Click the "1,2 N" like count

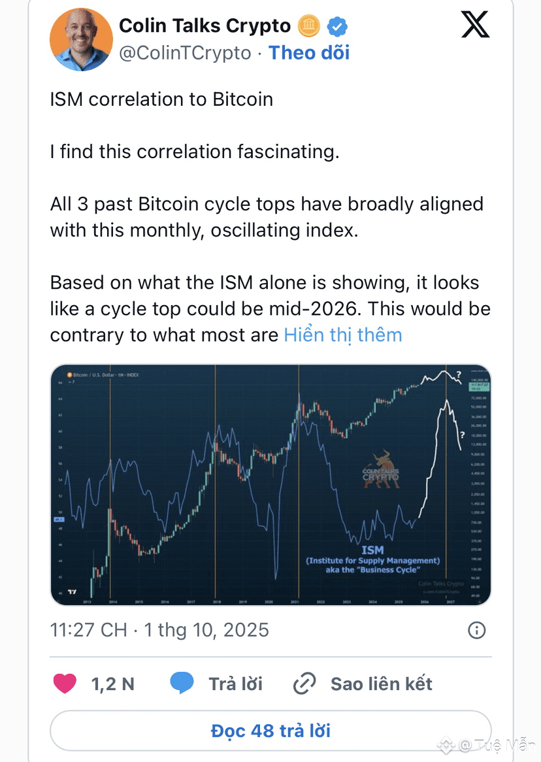coord(112,684)
